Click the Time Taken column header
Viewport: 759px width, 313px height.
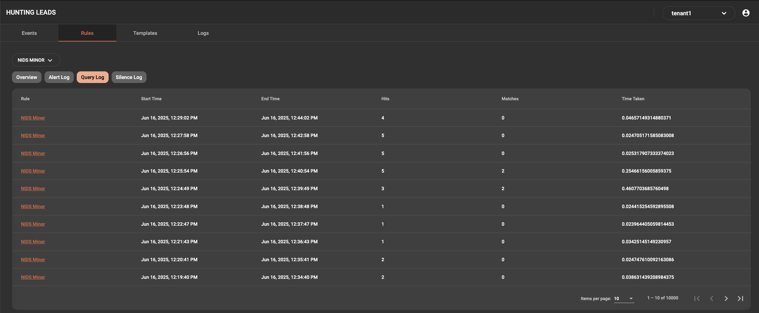(633, 99)
